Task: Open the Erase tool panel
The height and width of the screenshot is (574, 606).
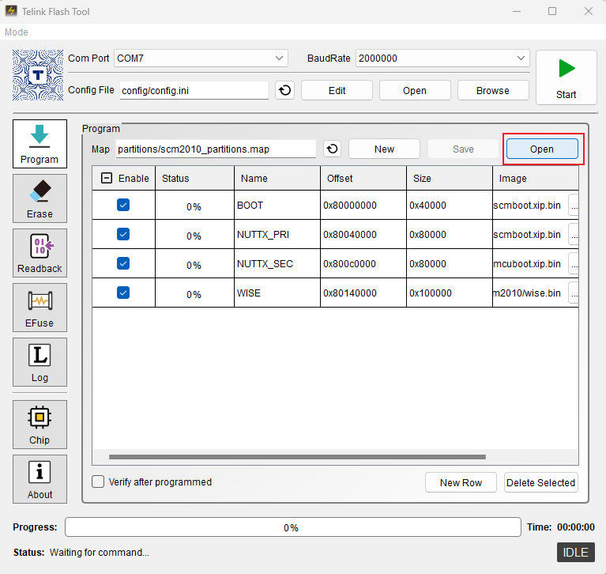Action: click(40, 198)
